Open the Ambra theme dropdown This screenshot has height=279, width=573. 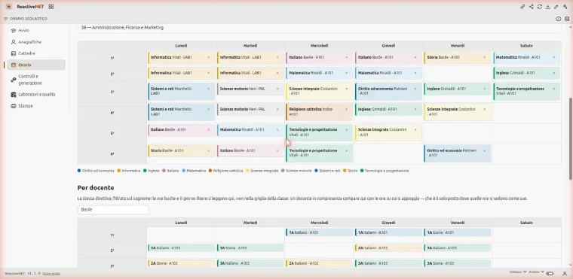(x=537, y=272)
